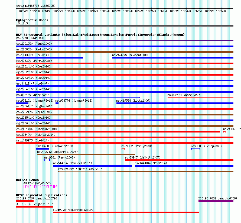Select the nsv1044846 (Coe2014) blue bar
241x223 pixels.
coord(184,166)
